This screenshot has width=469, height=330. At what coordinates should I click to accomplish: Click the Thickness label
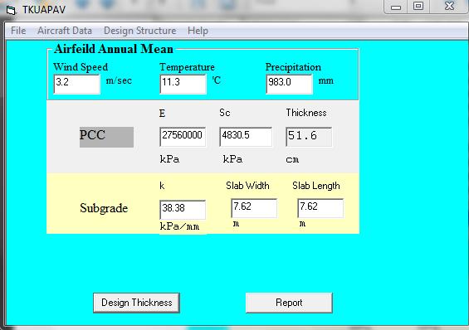tap(306, 113)
